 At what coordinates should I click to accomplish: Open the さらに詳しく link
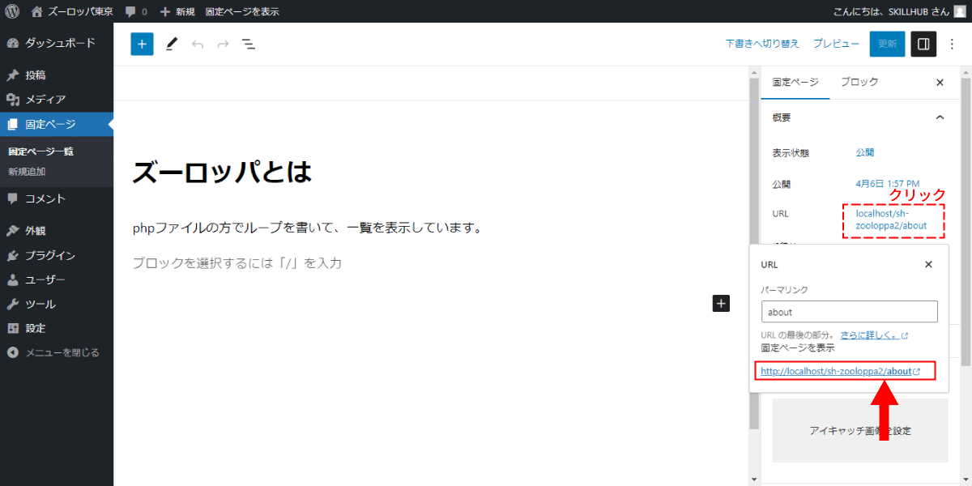(874, 335)
